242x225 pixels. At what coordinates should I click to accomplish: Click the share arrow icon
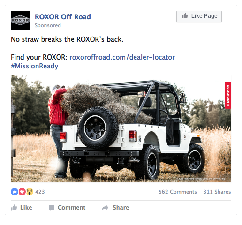click(x=105, y=208)
